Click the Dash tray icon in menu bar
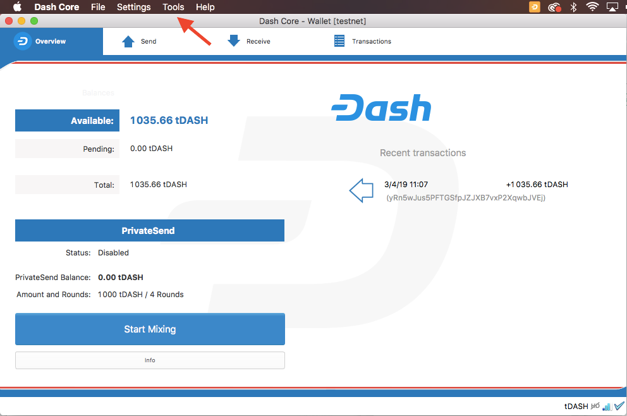Image resolution: width=627 pixels, height=416 pixels. coord(535,7)
